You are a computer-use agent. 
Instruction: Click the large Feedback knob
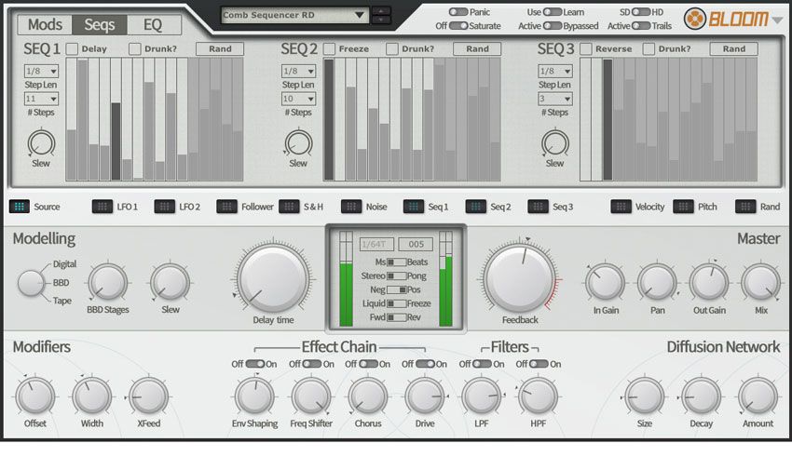point(520,278)
